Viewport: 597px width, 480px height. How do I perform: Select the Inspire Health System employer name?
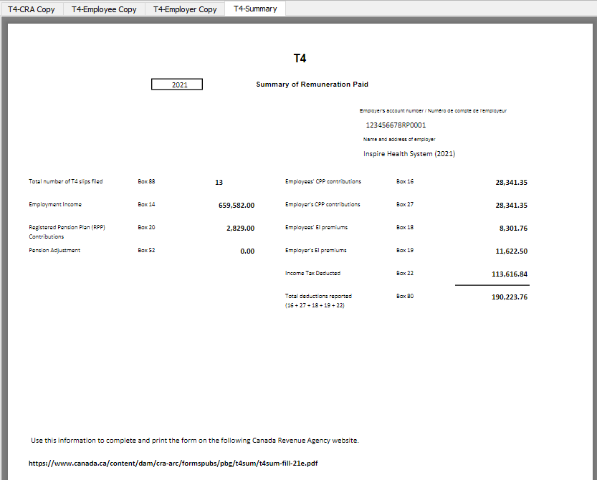pos(409,153)
